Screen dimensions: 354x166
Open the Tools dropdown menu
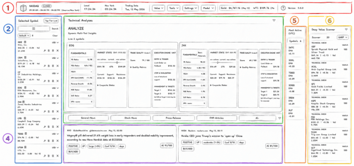[174, 8]
